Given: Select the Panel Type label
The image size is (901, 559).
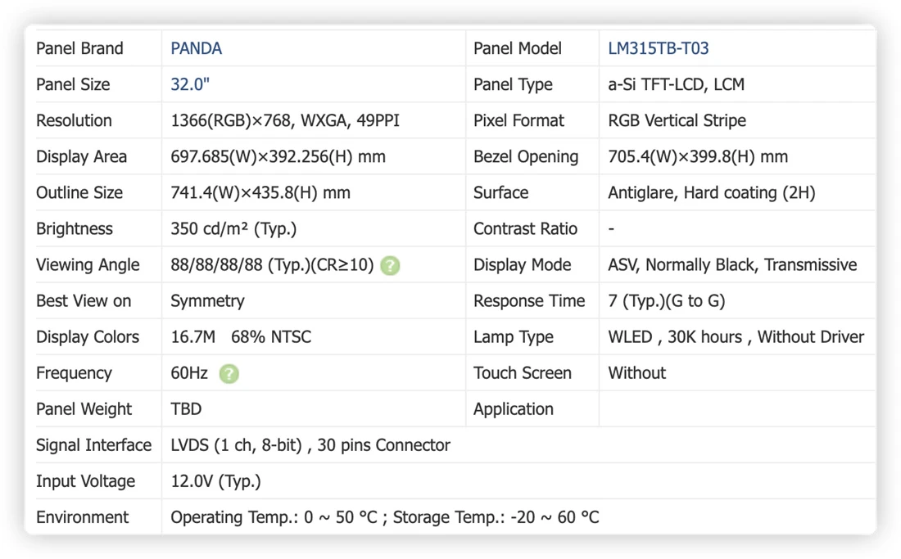Looking at the screenshot, I should click(513, 84).
